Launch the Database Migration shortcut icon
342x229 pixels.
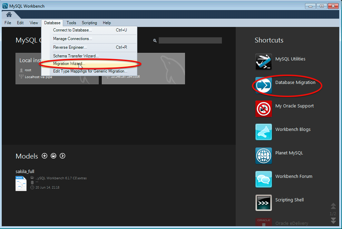point(264,85)
